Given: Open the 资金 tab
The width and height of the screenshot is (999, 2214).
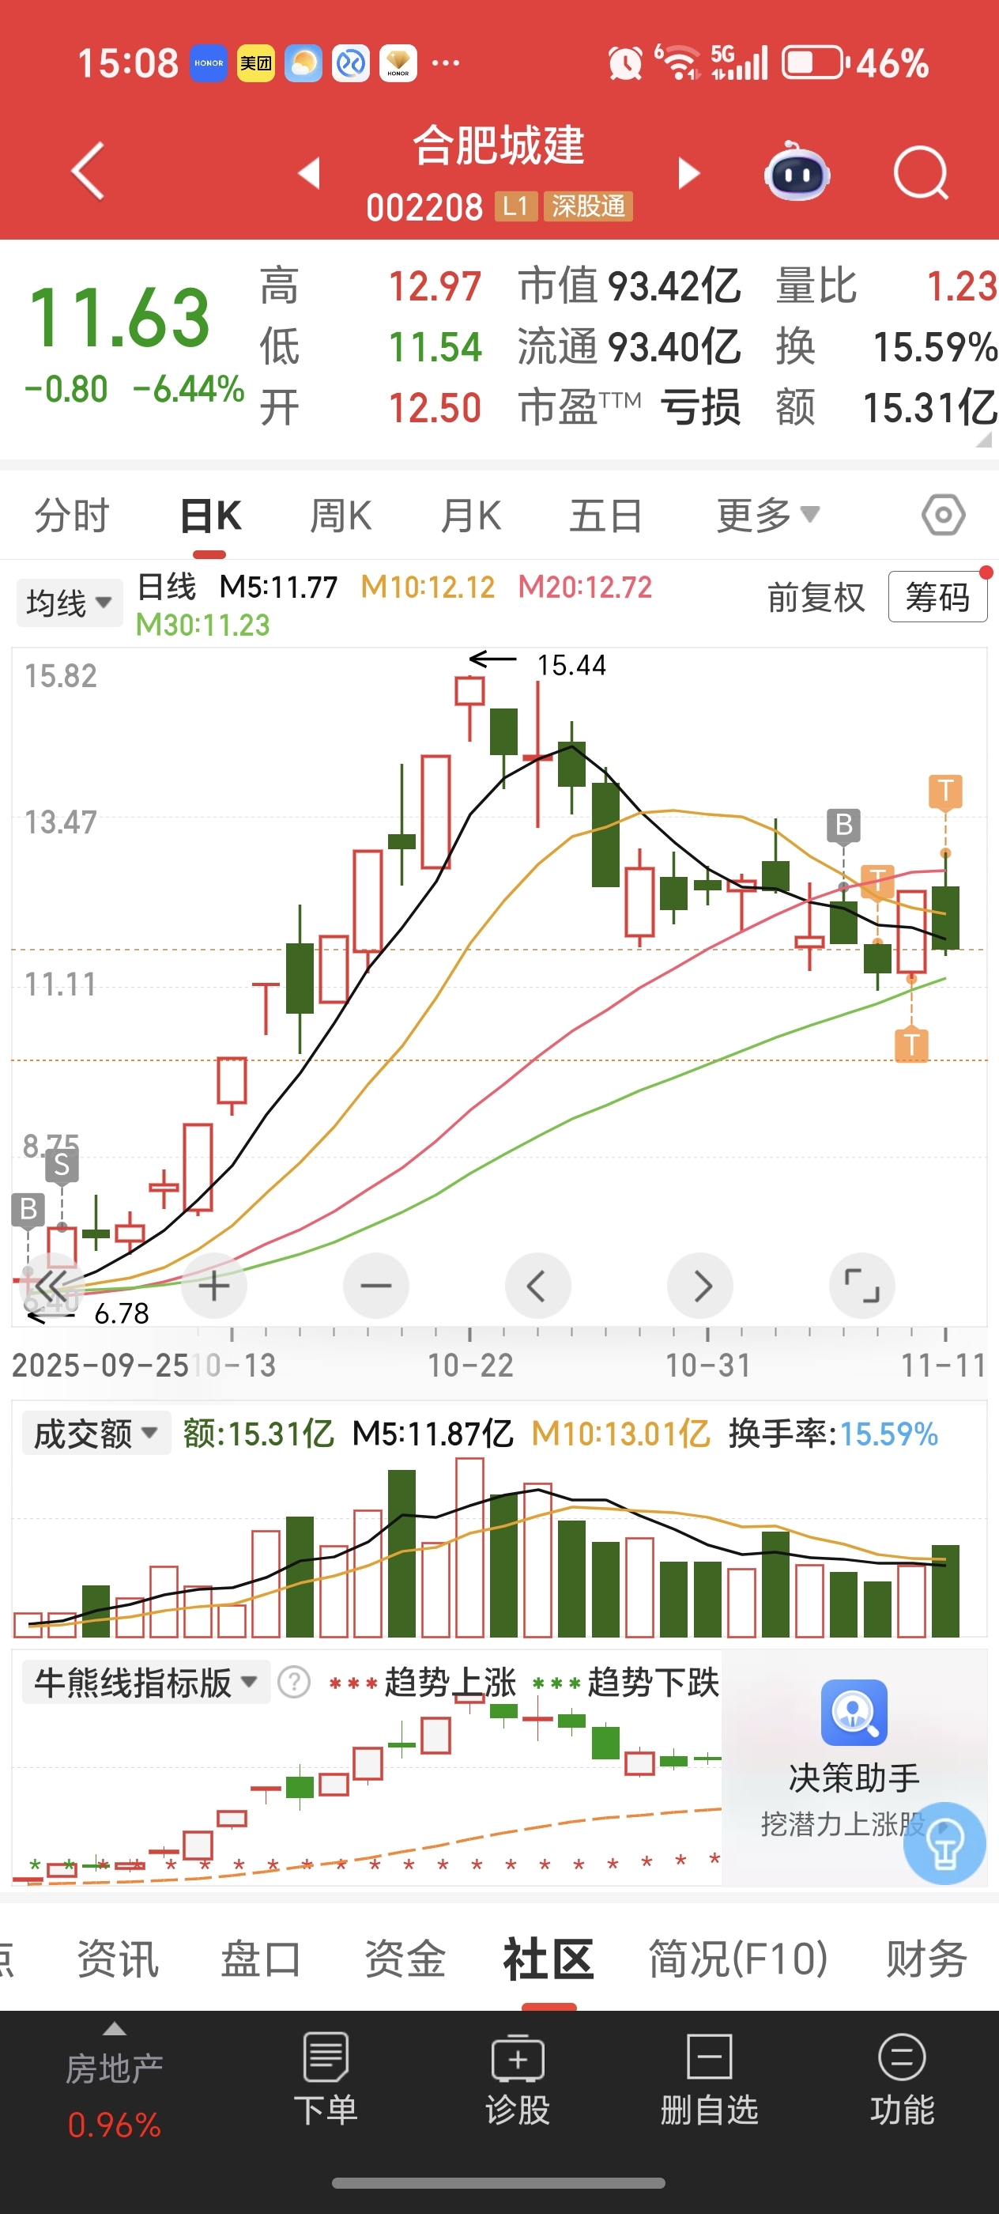Looking at the screenshot, I should tap(405, 1959).
